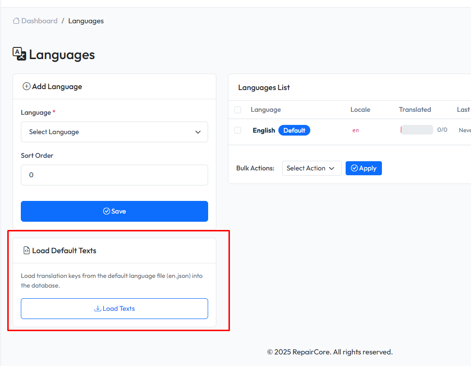This screenshot has height=366, width=471.
Task: Open the Select Language dropdown
Action: (x=114, y=132)
